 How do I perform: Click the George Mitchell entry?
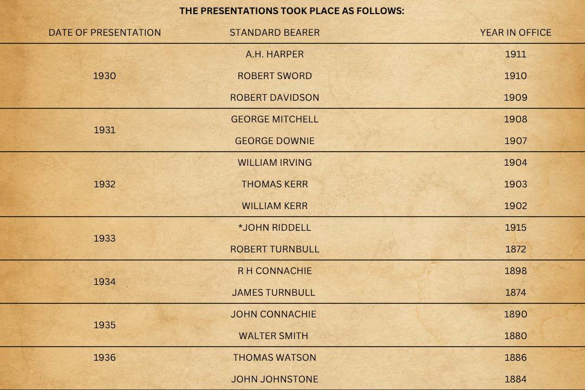pos(275,119)
